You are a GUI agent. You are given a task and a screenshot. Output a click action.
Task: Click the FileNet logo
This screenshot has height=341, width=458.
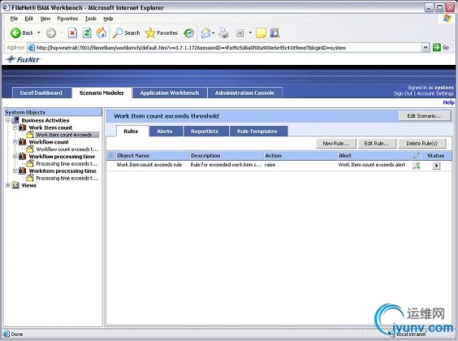[x=23, y=59]
